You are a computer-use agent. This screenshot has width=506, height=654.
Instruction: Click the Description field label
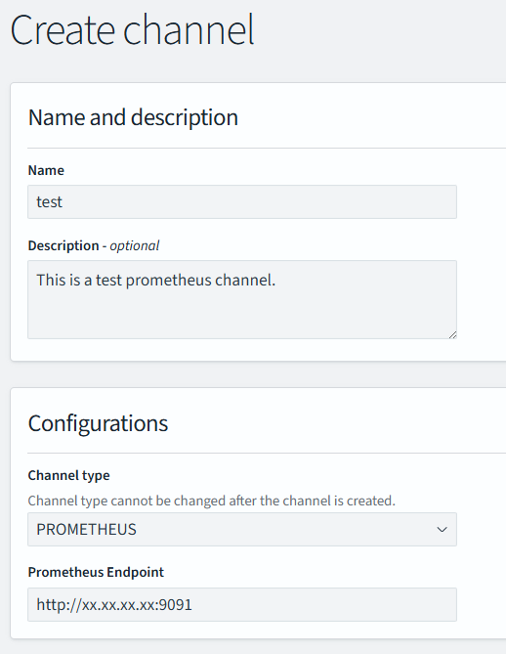coord(63,245)
